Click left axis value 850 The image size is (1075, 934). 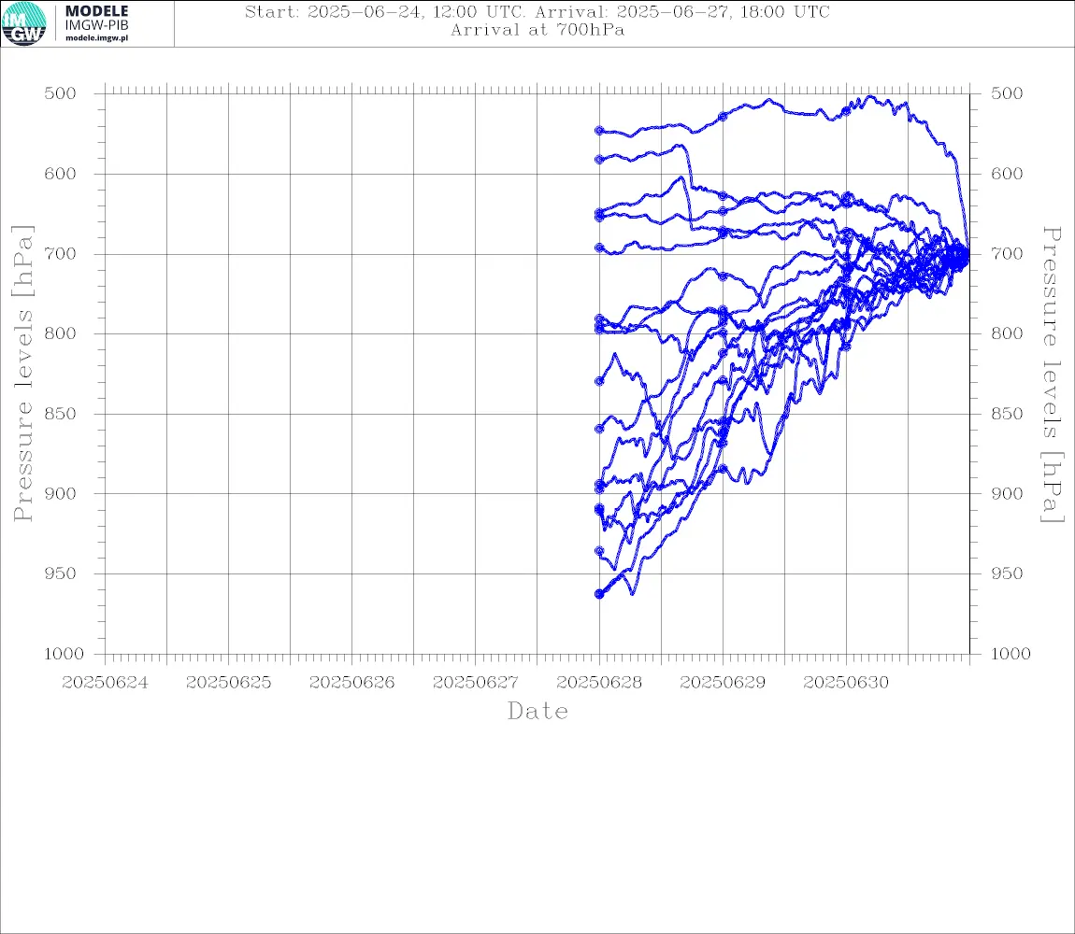61,413
